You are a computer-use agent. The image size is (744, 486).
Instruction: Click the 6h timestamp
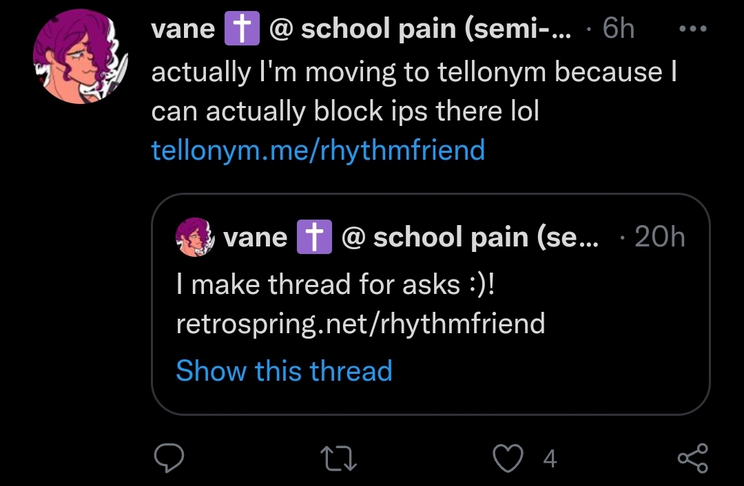point(618,28)
